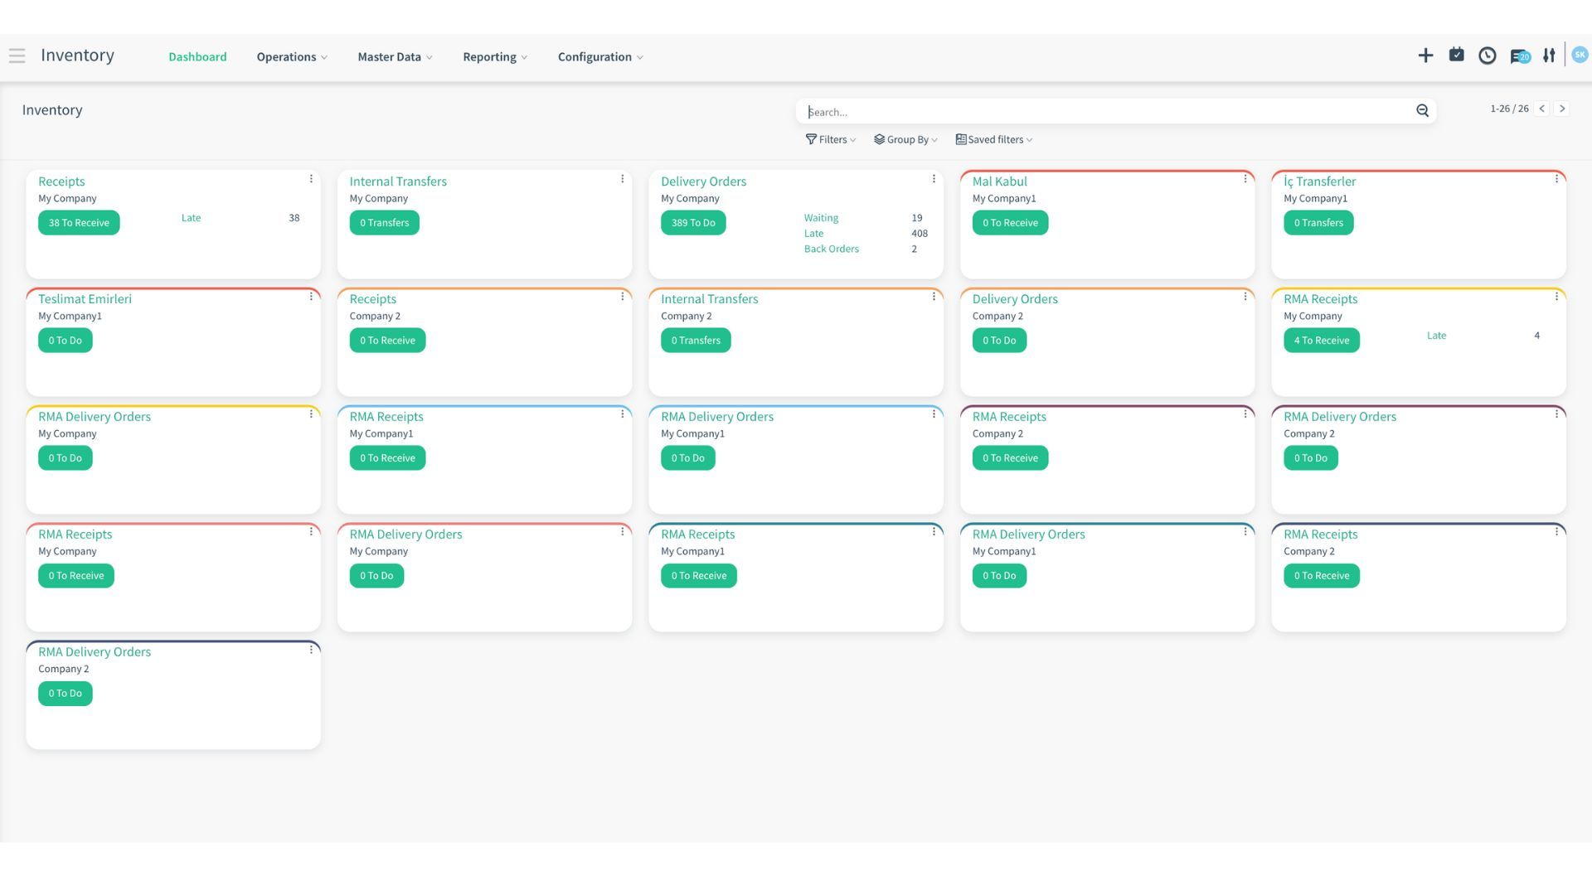Screen dimensions: 1592x895
Task: Open the SK user avatar menu
Action: (x=1580, y=55)
